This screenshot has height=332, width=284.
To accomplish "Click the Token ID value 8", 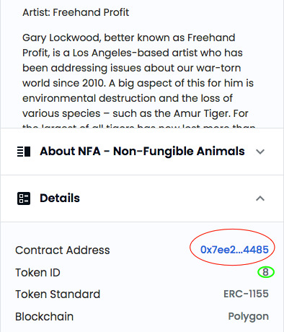I will (265, 272).
